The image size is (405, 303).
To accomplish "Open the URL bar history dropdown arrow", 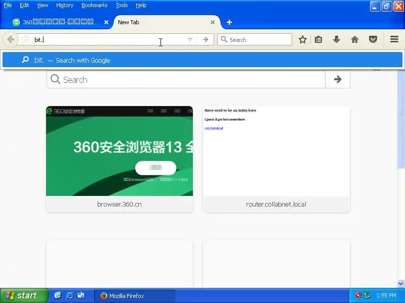I will pos(190,39).
